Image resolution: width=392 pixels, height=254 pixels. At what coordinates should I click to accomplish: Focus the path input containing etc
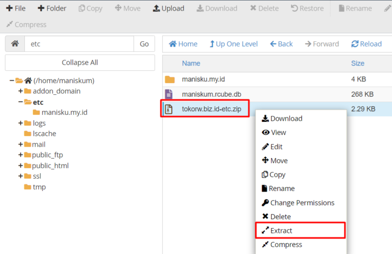79,44
